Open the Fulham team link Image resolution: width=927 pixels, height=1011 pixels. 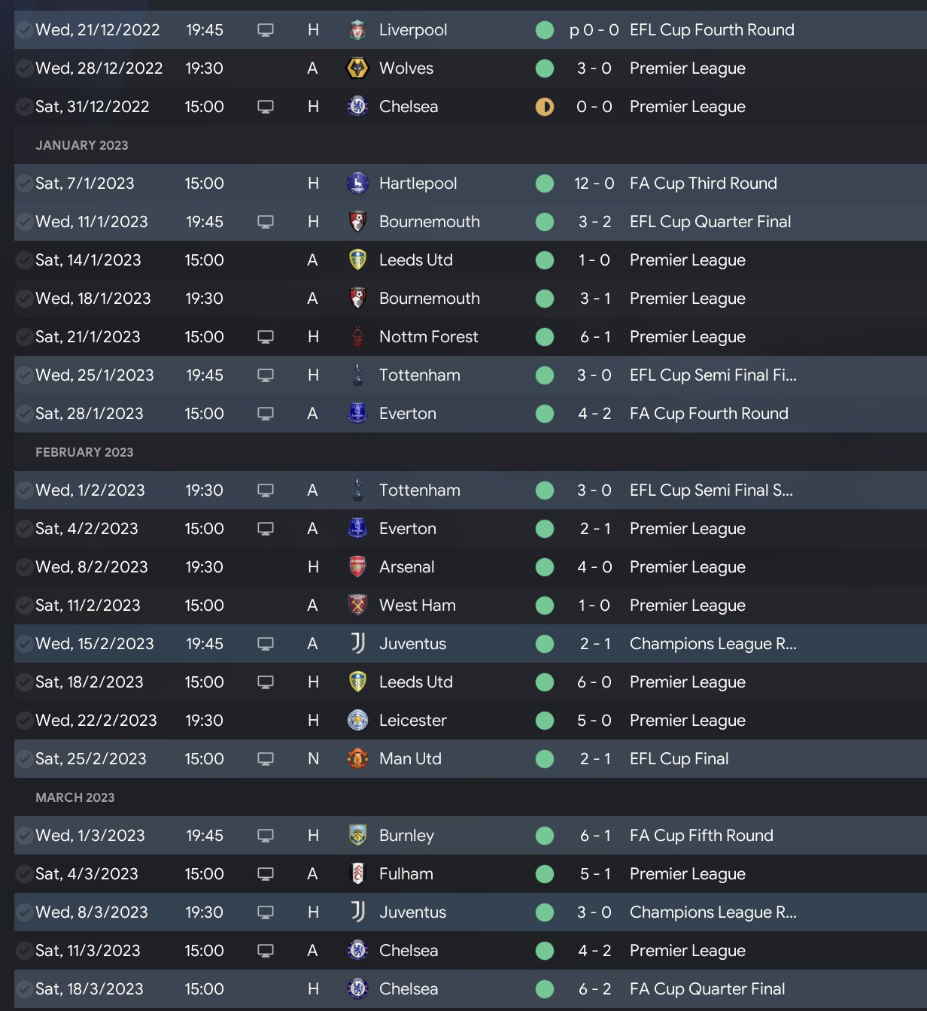406,874
